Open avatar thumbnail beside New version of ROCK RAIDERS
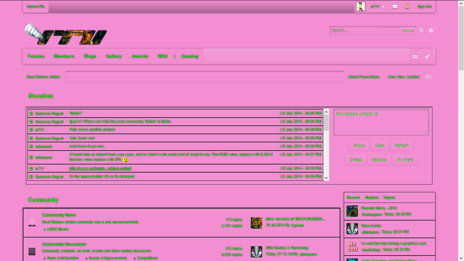464x261 pixels. click(x=256, y=223)
